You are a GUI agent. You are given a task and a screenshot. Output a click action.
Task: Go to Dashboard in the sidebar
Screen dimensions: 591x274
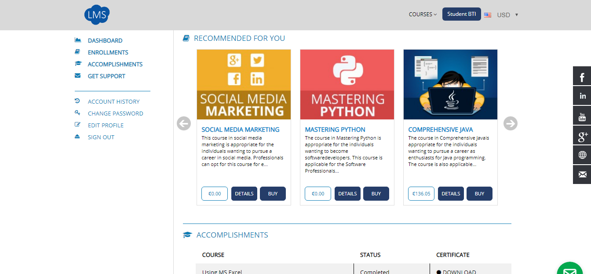[105, 40]
